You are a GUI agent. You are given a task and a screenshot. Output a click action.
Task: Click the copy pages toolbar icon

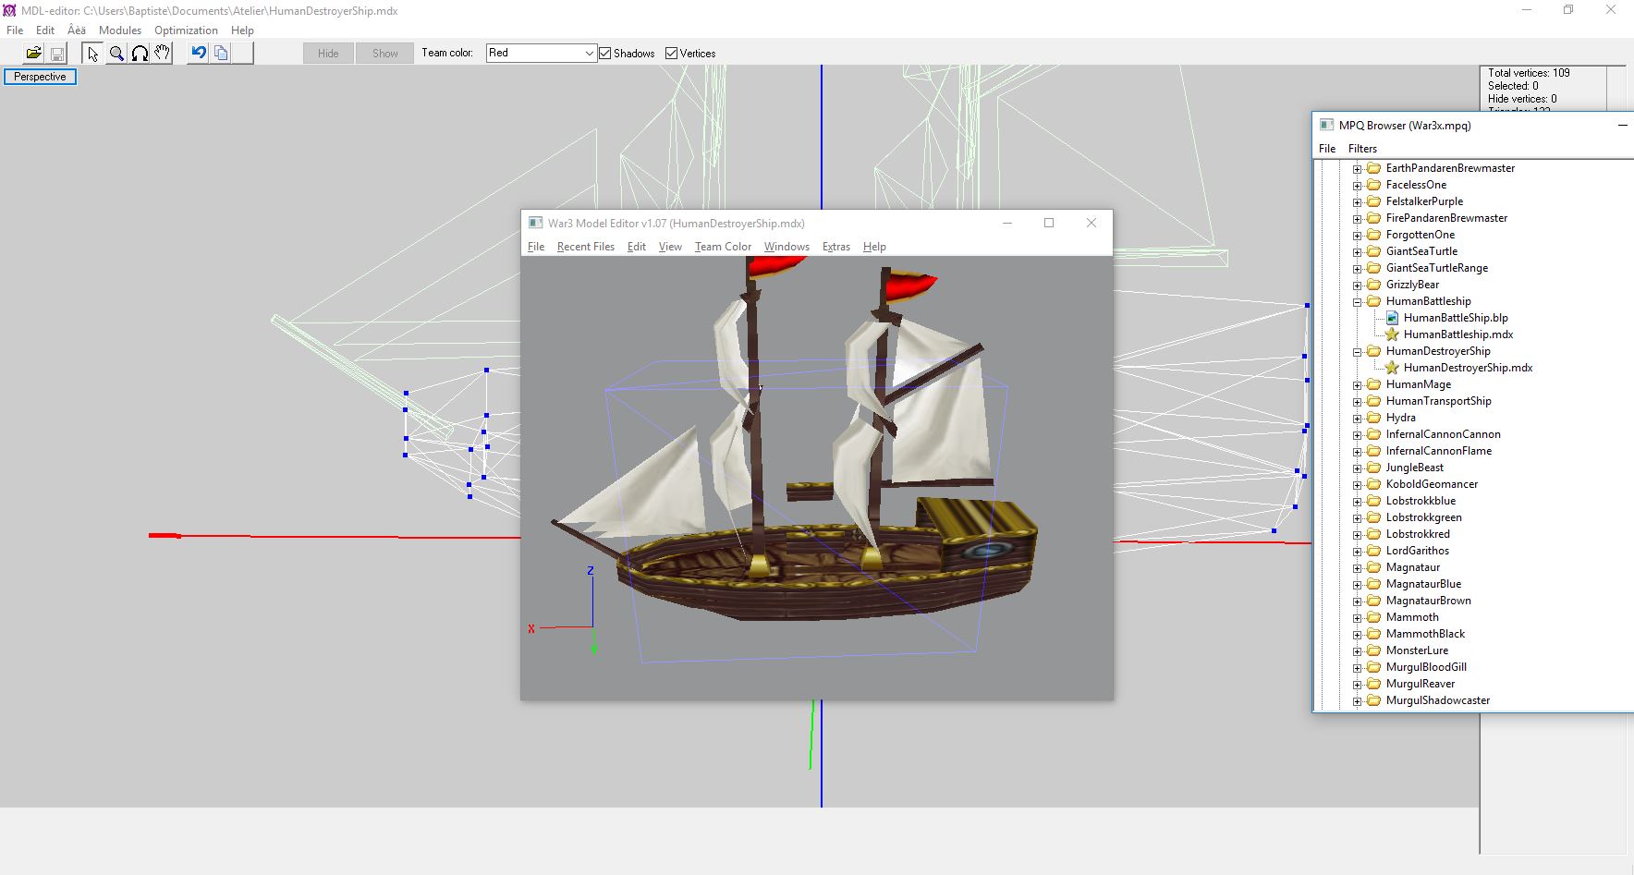221,54
